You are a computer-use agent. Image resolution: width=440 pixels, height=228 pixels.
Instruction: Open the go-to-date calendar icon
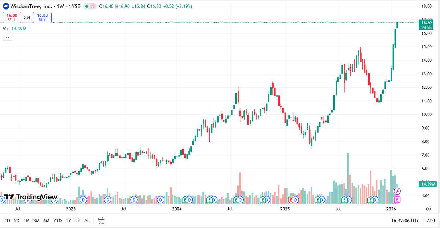101,221
